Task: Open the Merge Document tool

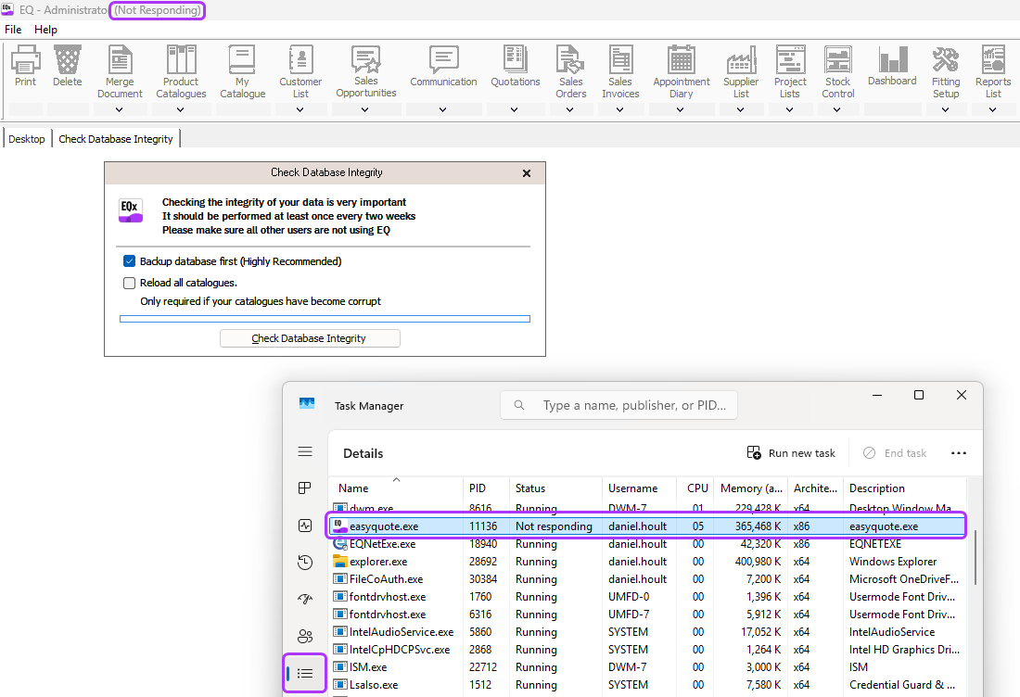Action: (x=120, y=59)
